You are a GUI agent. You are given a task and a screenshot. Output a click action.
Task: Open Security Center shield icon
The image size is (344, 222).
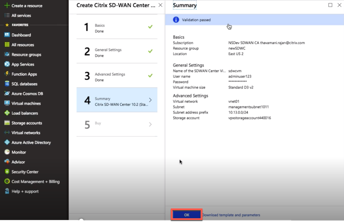pyautogui.click(x=7, y=171)
